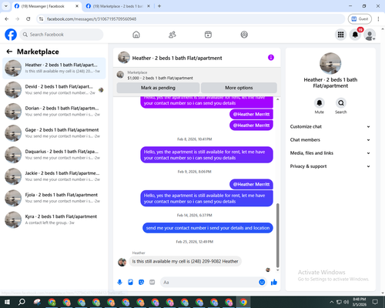Click the conversation header listing thumbnail
This screenshot has width=385, height=308.
pyautogui.click(x=124, y=58)
